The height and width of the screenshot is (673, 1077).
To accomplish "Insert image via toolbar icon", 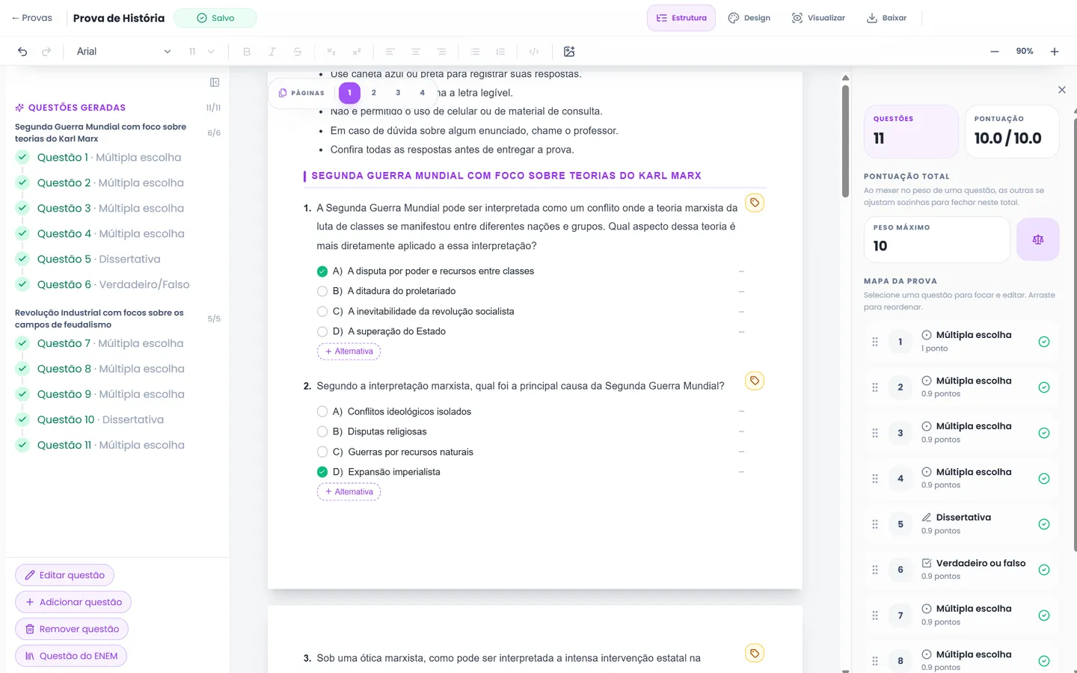I will coord(569,52).
